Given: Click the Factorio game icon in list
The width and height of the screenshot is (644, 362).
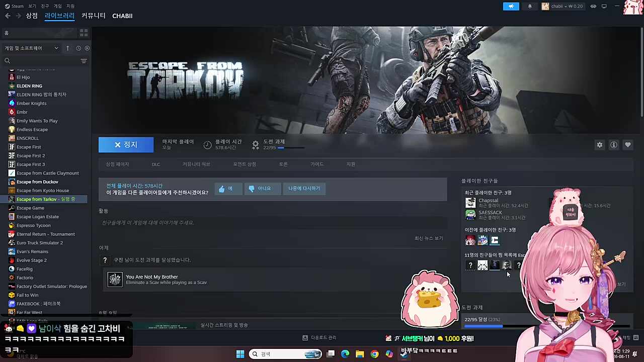Looking at the screenshot, I should click(x=12, y=278).
